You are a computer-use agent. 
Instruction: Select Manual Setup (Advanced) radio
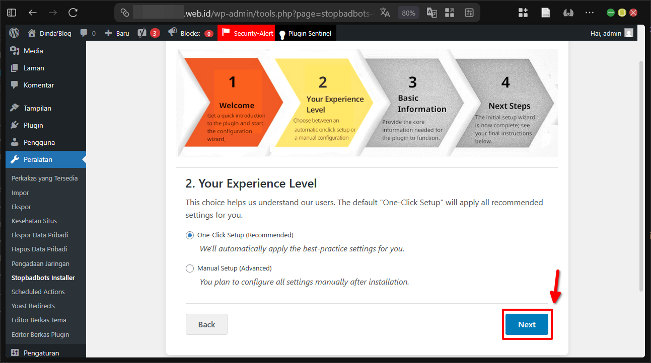(x=190, y=268)
